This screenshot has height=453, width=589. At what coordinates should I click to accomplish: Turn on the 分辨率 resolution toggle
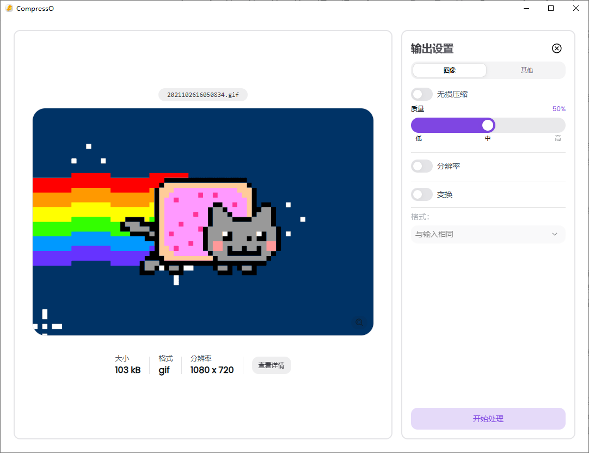(422, 166)
